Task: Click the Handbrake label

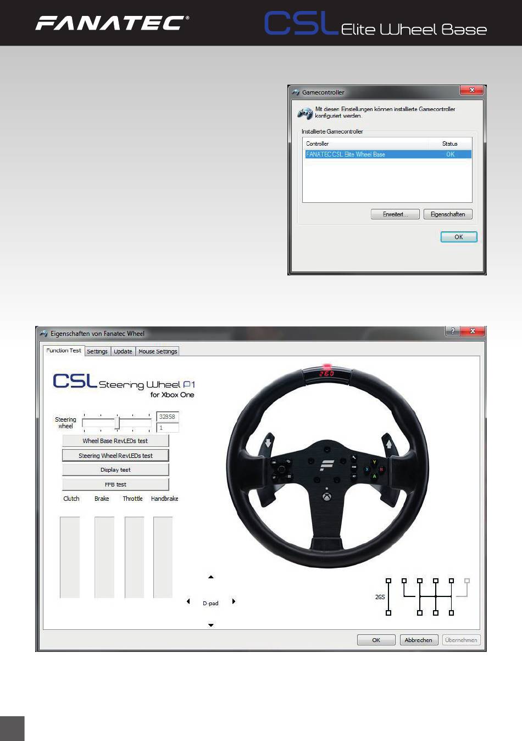Action: pos(164,499)
